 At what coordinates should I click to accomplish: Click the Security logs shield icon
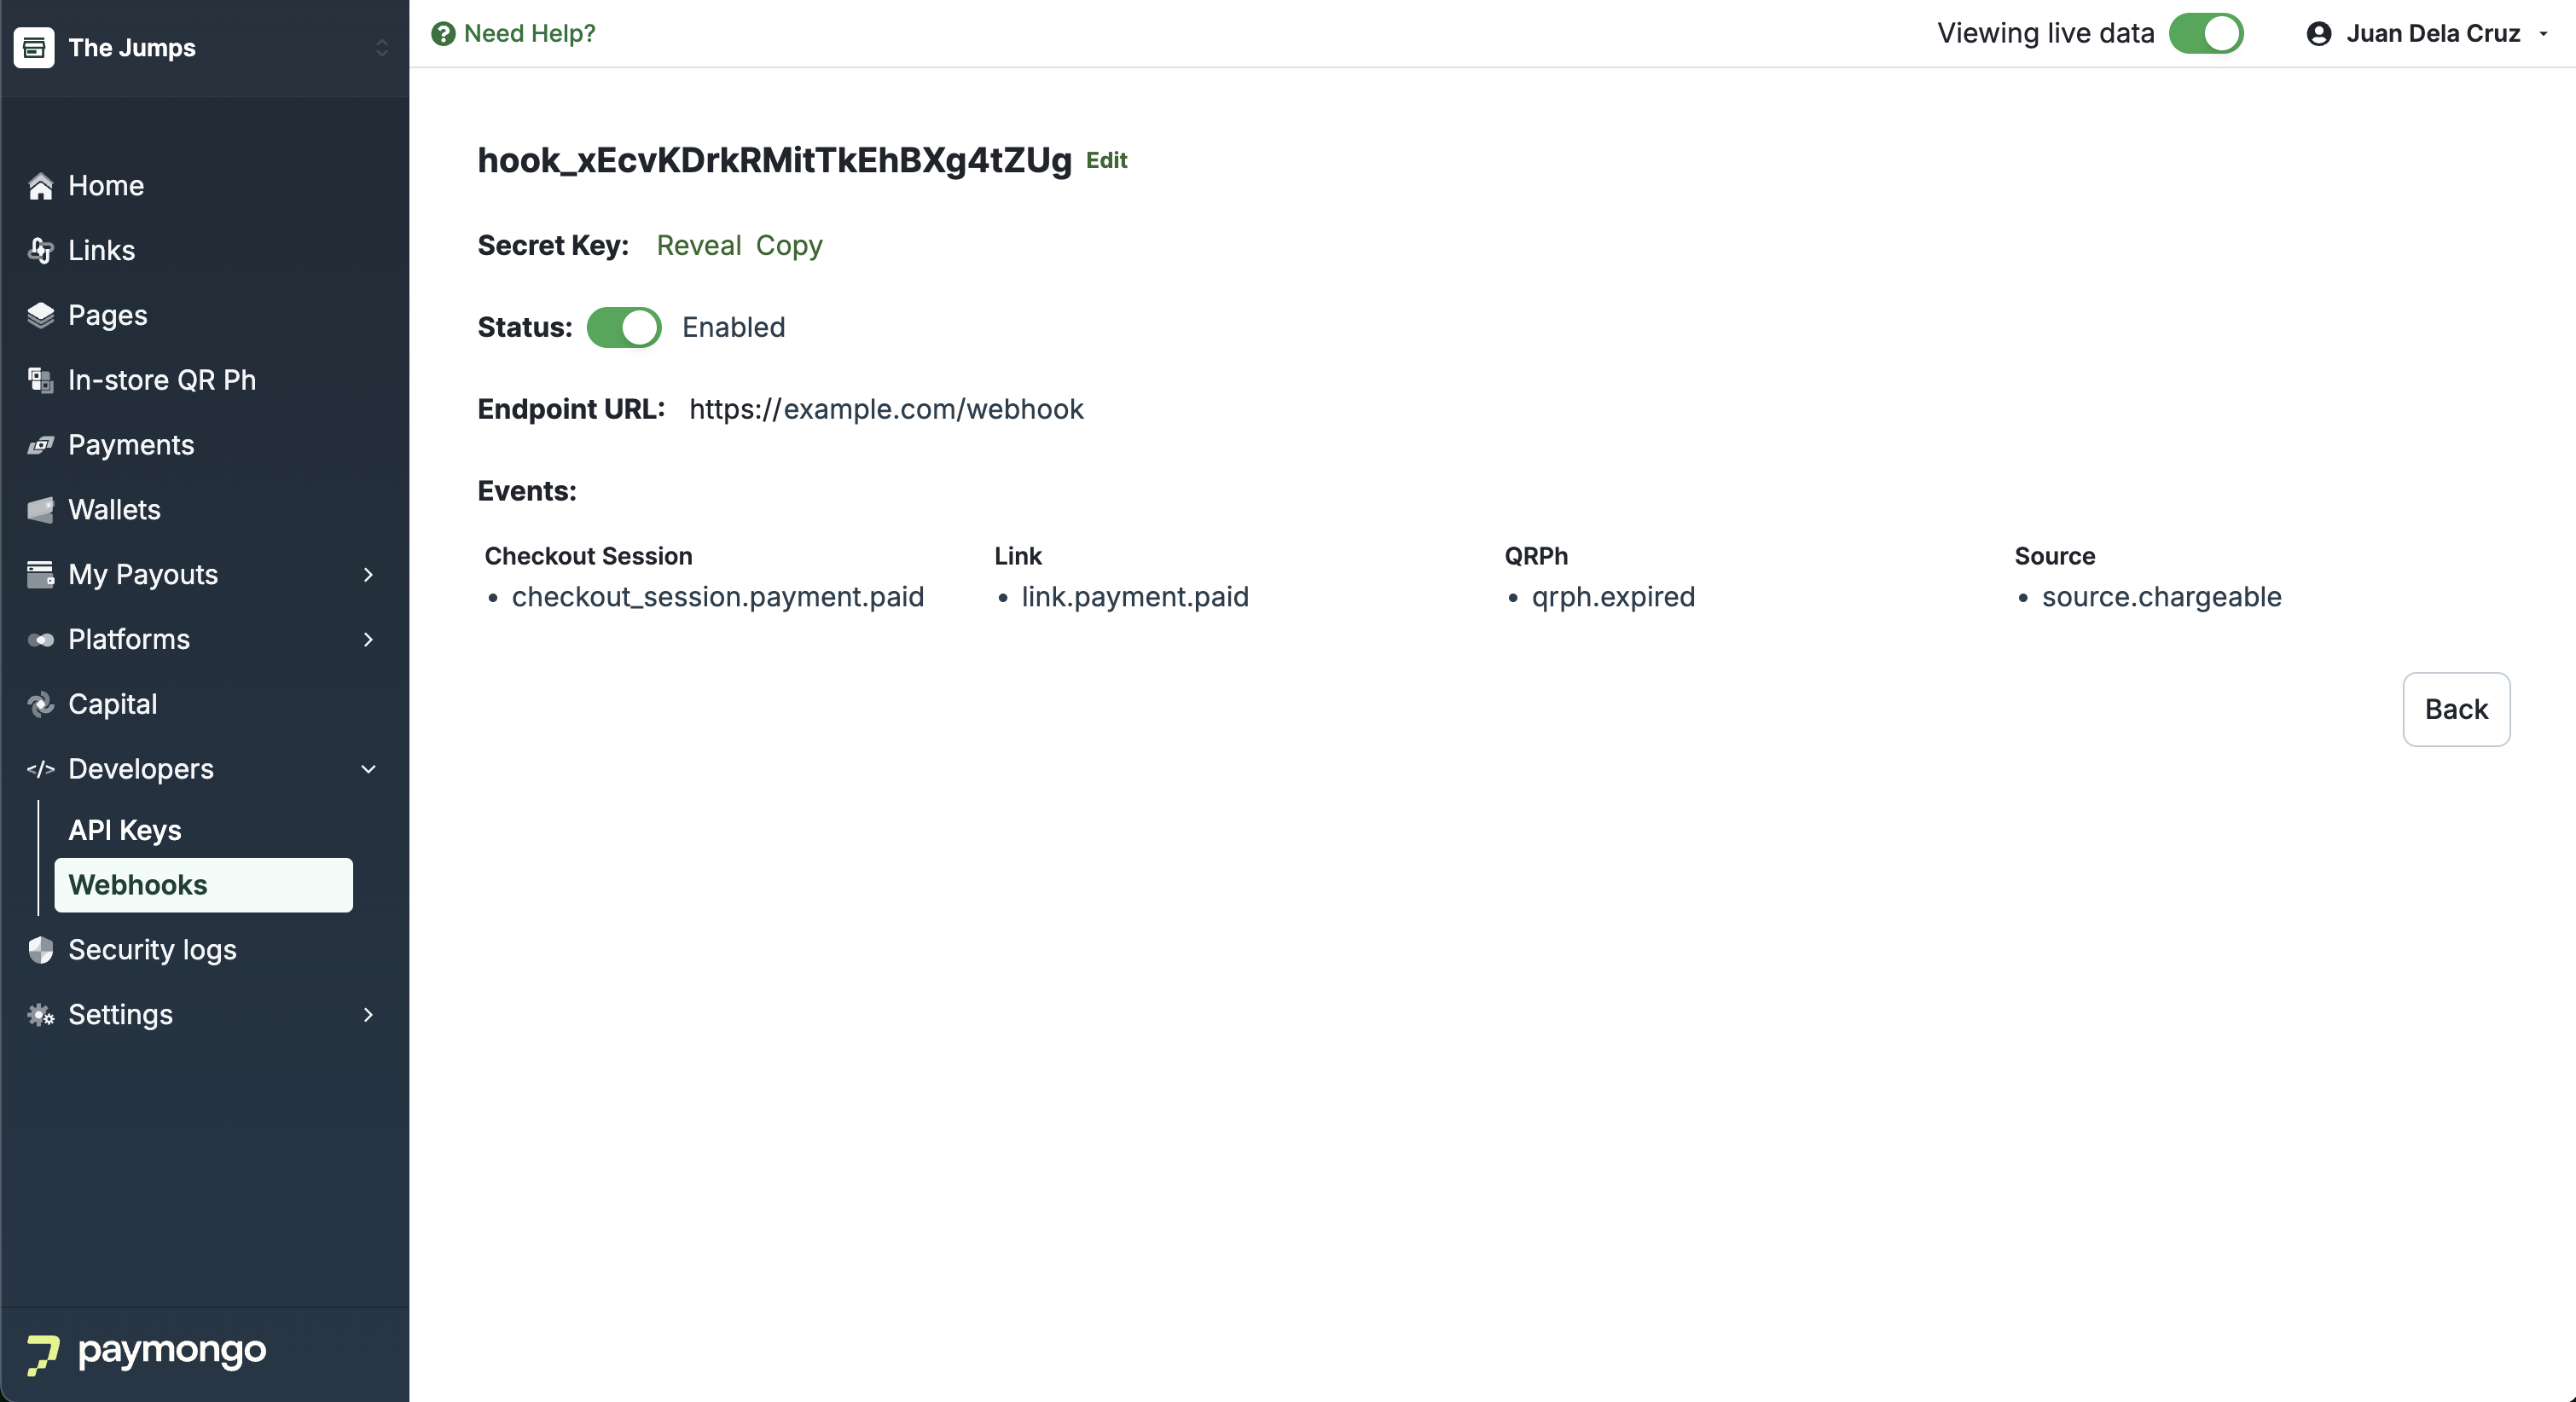40,950
